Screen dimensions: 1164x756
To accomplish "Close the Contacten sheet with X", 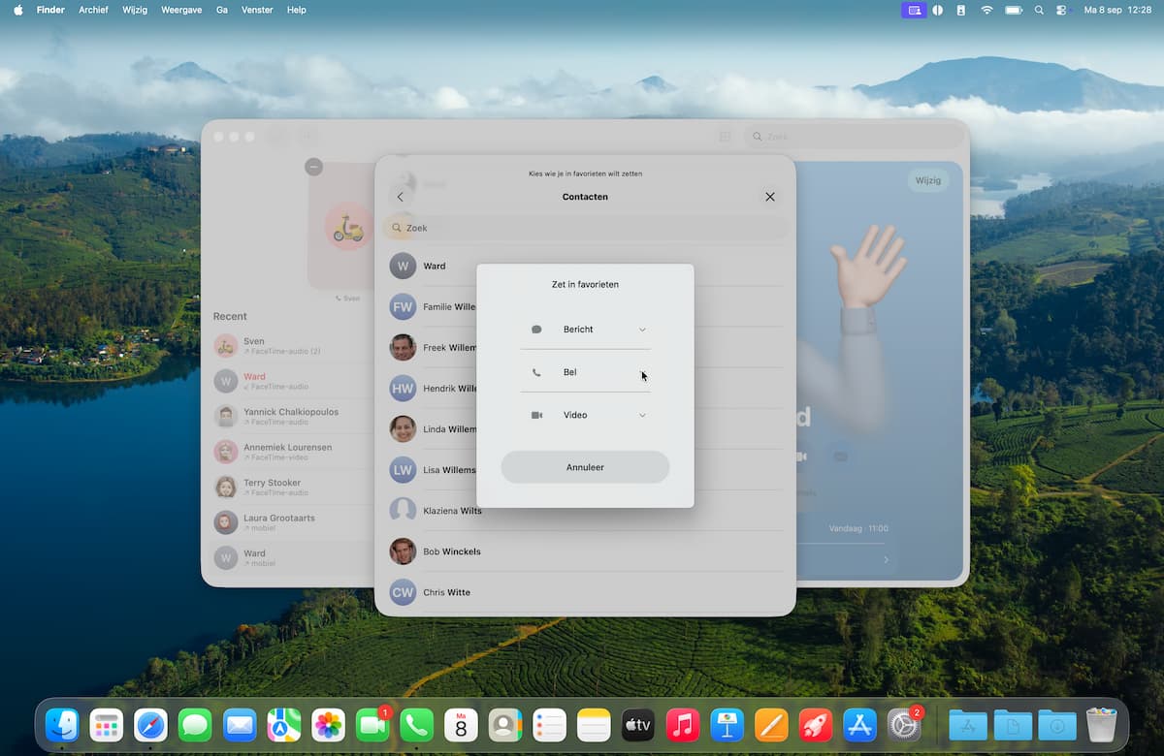I will tap(769, 197).
